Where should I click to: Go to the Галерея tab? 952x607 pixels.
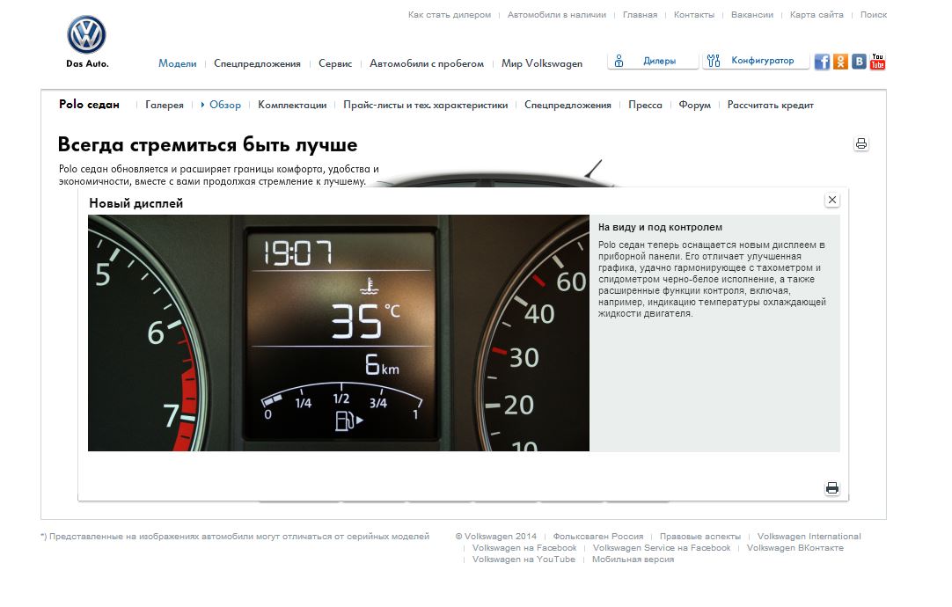click(164, 105)
